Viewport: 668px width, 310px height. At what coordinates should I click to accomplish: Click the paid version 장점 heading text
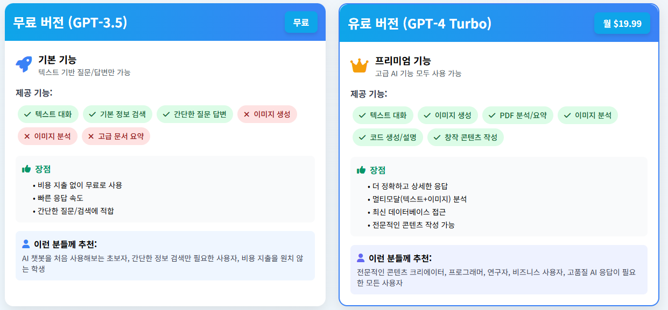[x=378, y=170]
